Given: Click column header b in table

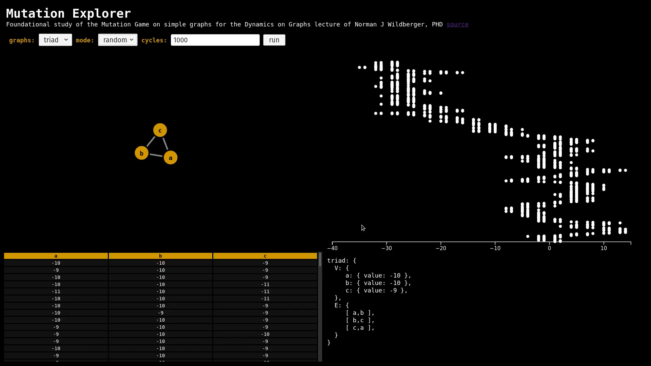Looking at the screenshot, I should pyautogui.click(x=160, y=256).
